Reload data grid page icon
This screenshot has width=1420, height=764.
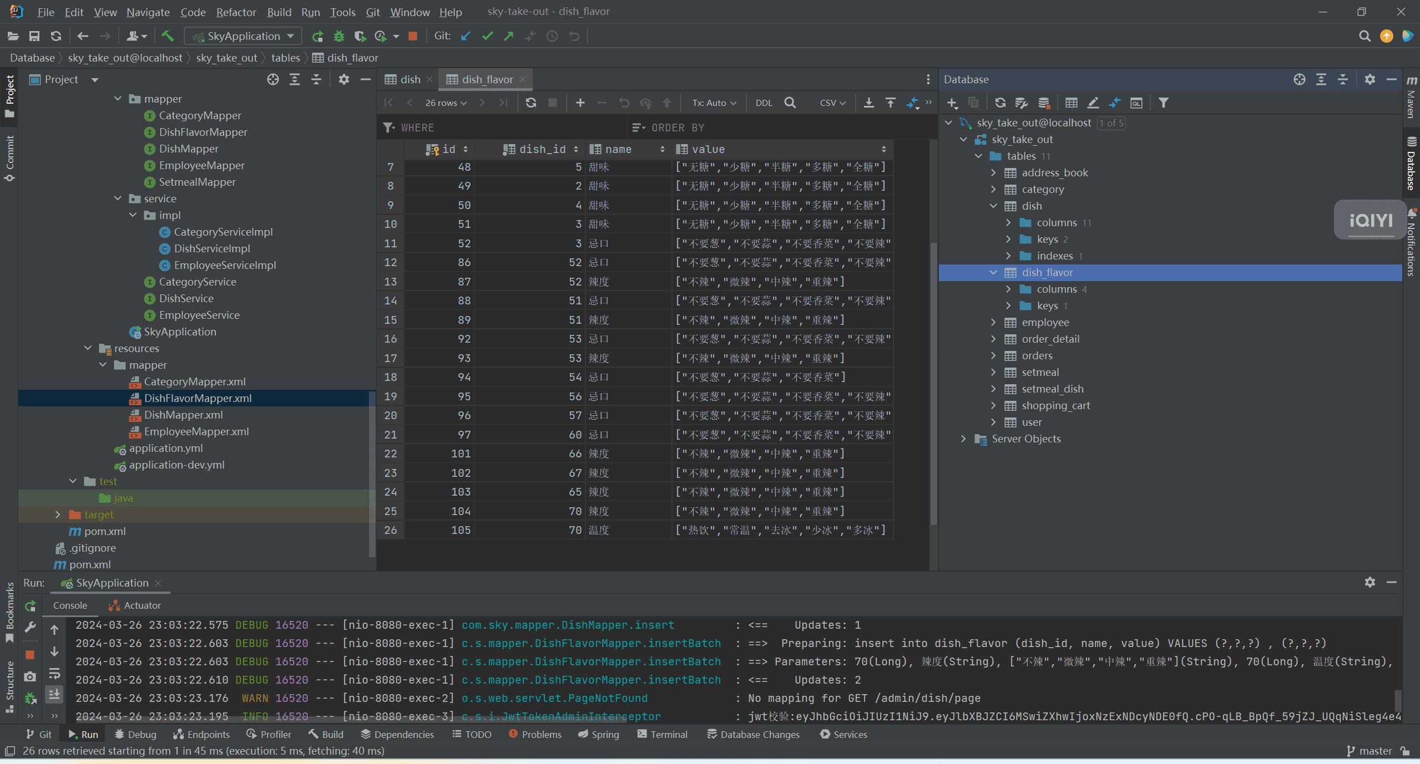point(531,103)
